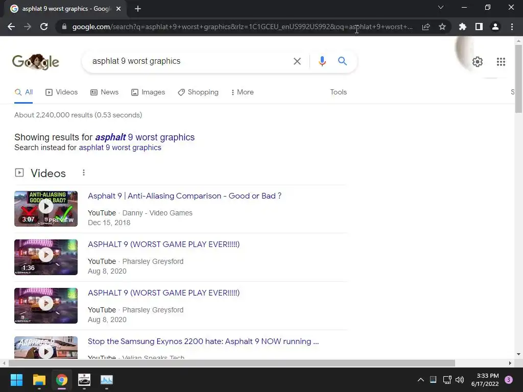Screen dimensions: 523x392
Task: Reload the current page
Action: pyautogui.click(x=44, y=27)
